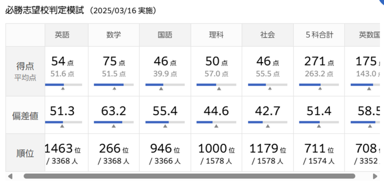Image resolution: width=384 pixels, height=185 pixels.
Task: Click the 社会 偏差値 42.7 progress bar
Action: click(x=267, y=122)
